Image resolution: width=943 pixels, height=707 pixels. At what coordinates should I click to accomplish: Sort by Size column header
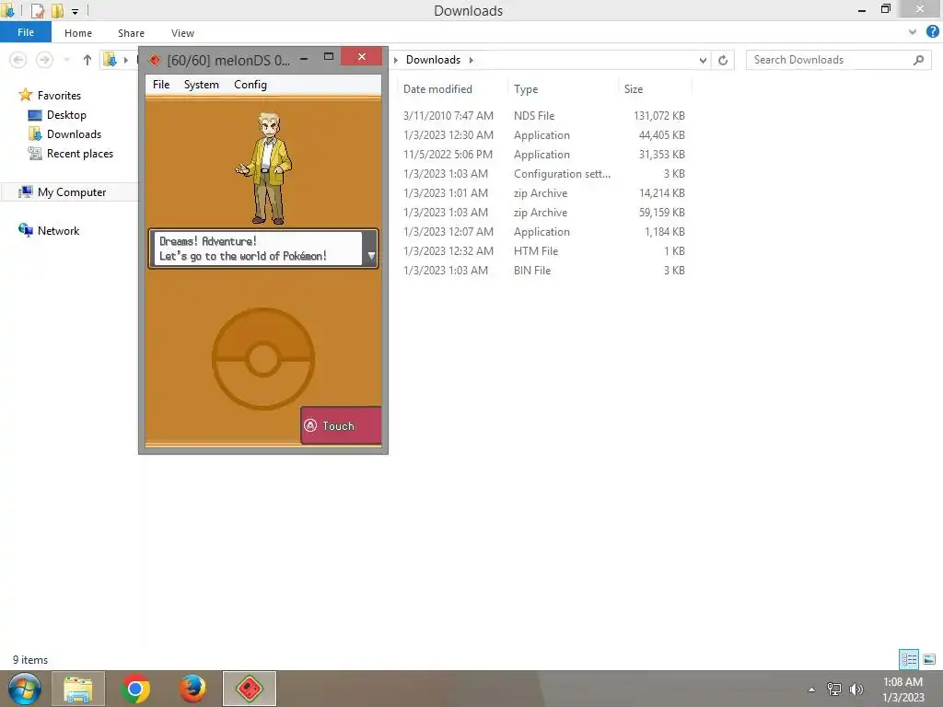[634, 89]
